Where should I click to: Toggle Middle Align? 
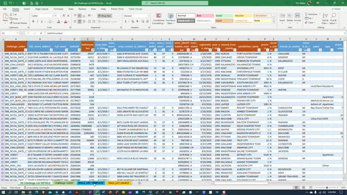click(80, 16)
